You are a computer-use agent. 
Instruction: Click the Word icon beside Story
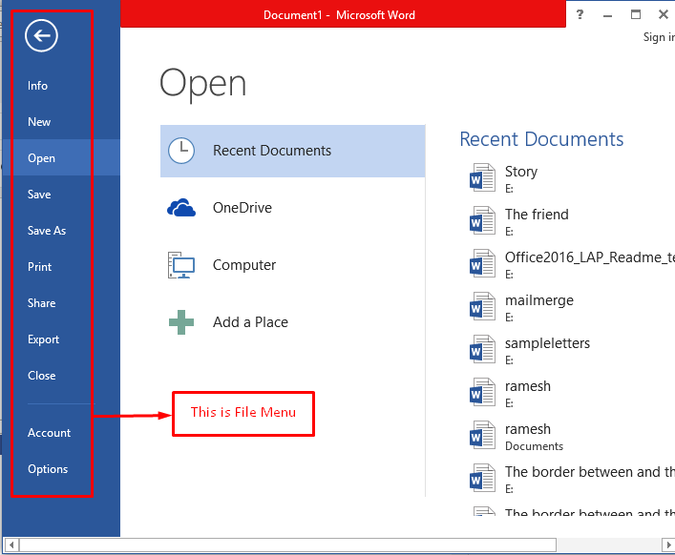[x=482, y=177]
